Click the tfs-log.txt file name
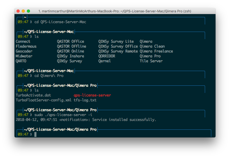The image size is (230, 158). [85, 100]
